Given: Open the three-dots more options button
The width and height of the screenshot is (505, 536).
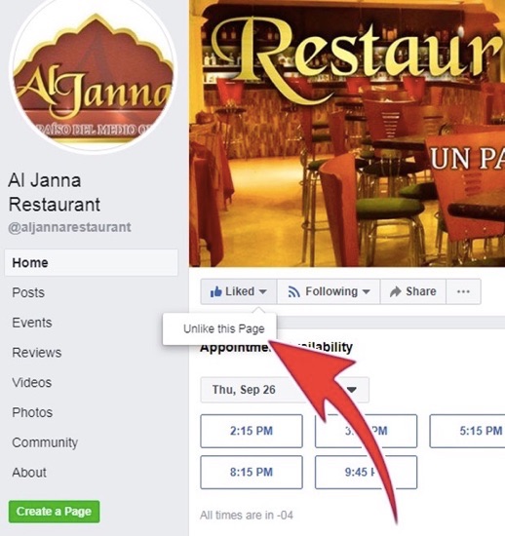Looking at the screenshot, I should [x=463, y=291].
